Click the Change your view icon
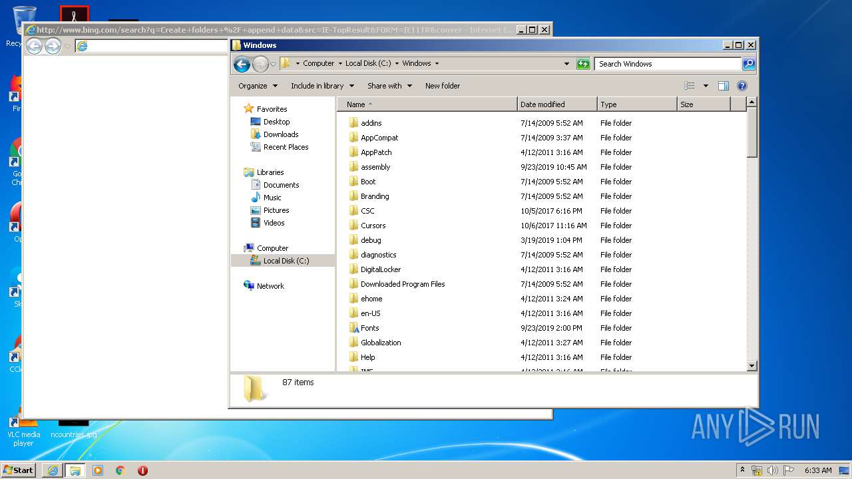This screenshot has width=852, height=479. click(690, 86)
